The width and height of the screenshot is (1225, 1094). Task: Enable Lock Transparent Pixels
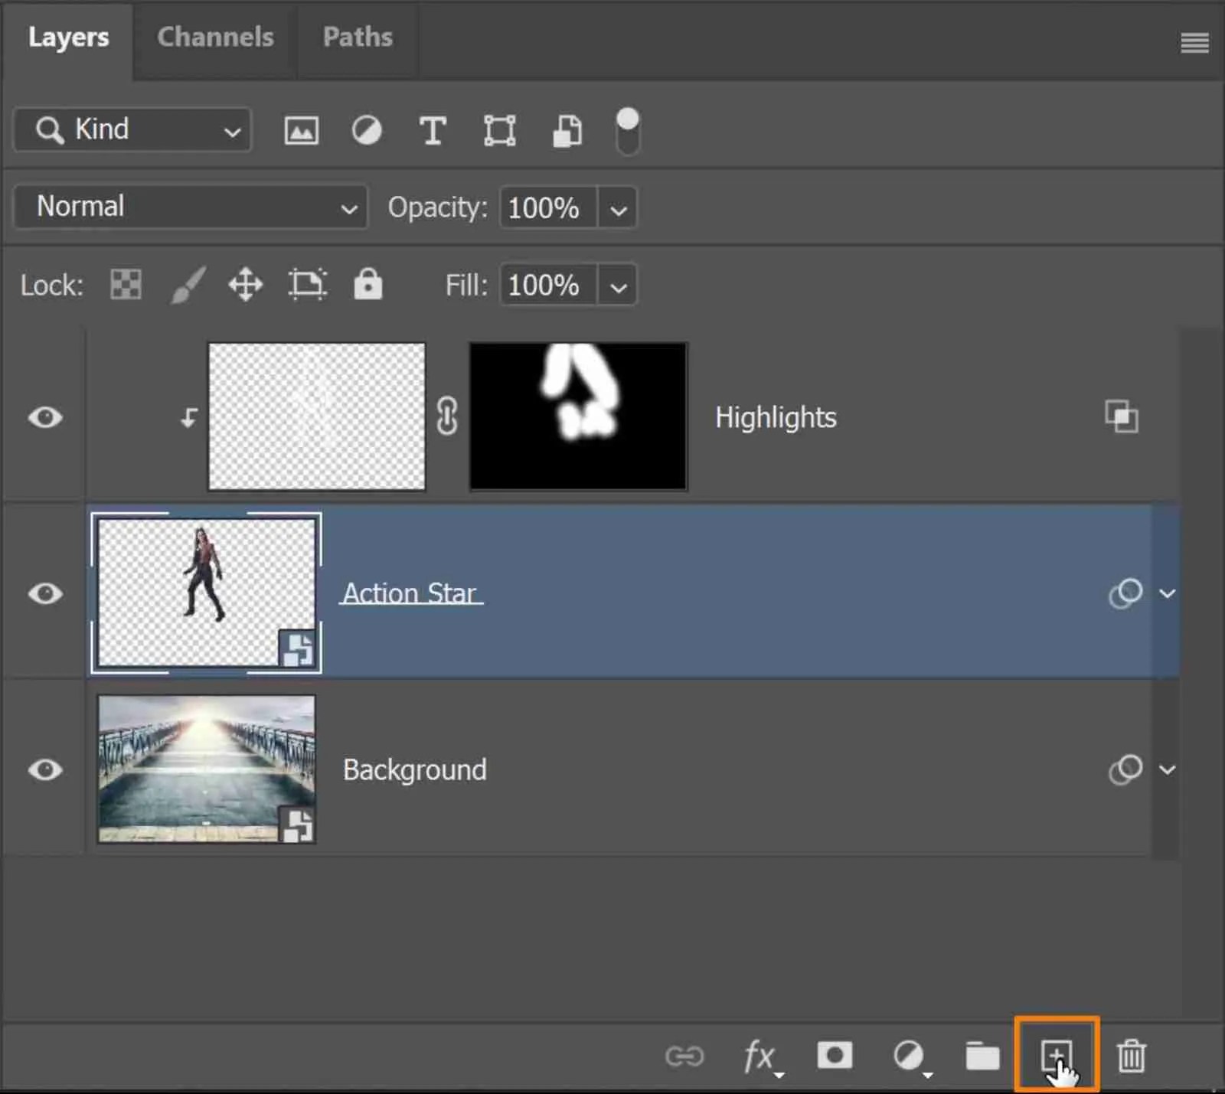[125, 284]
